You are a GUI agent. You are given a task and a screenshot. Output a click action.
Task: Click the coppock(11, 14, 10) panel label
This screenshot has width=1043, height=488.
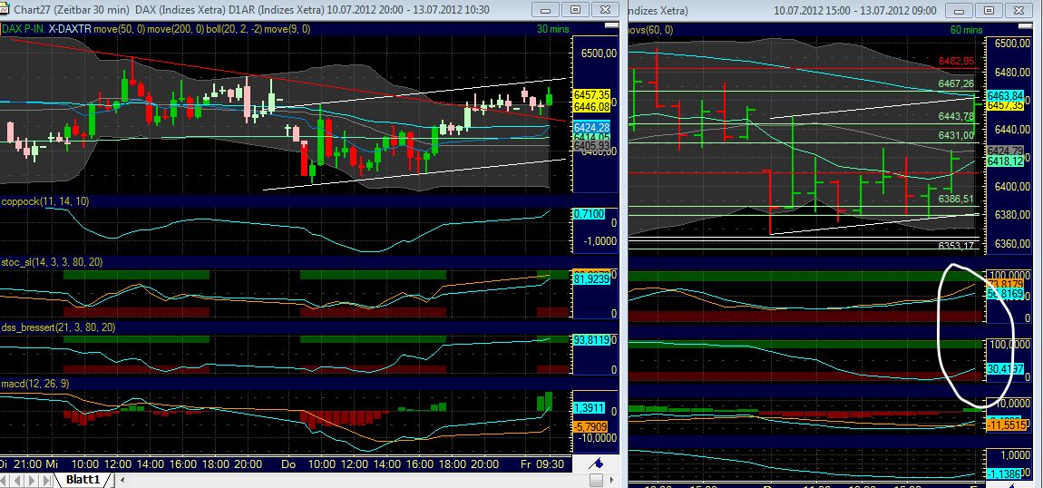point(44,201)
